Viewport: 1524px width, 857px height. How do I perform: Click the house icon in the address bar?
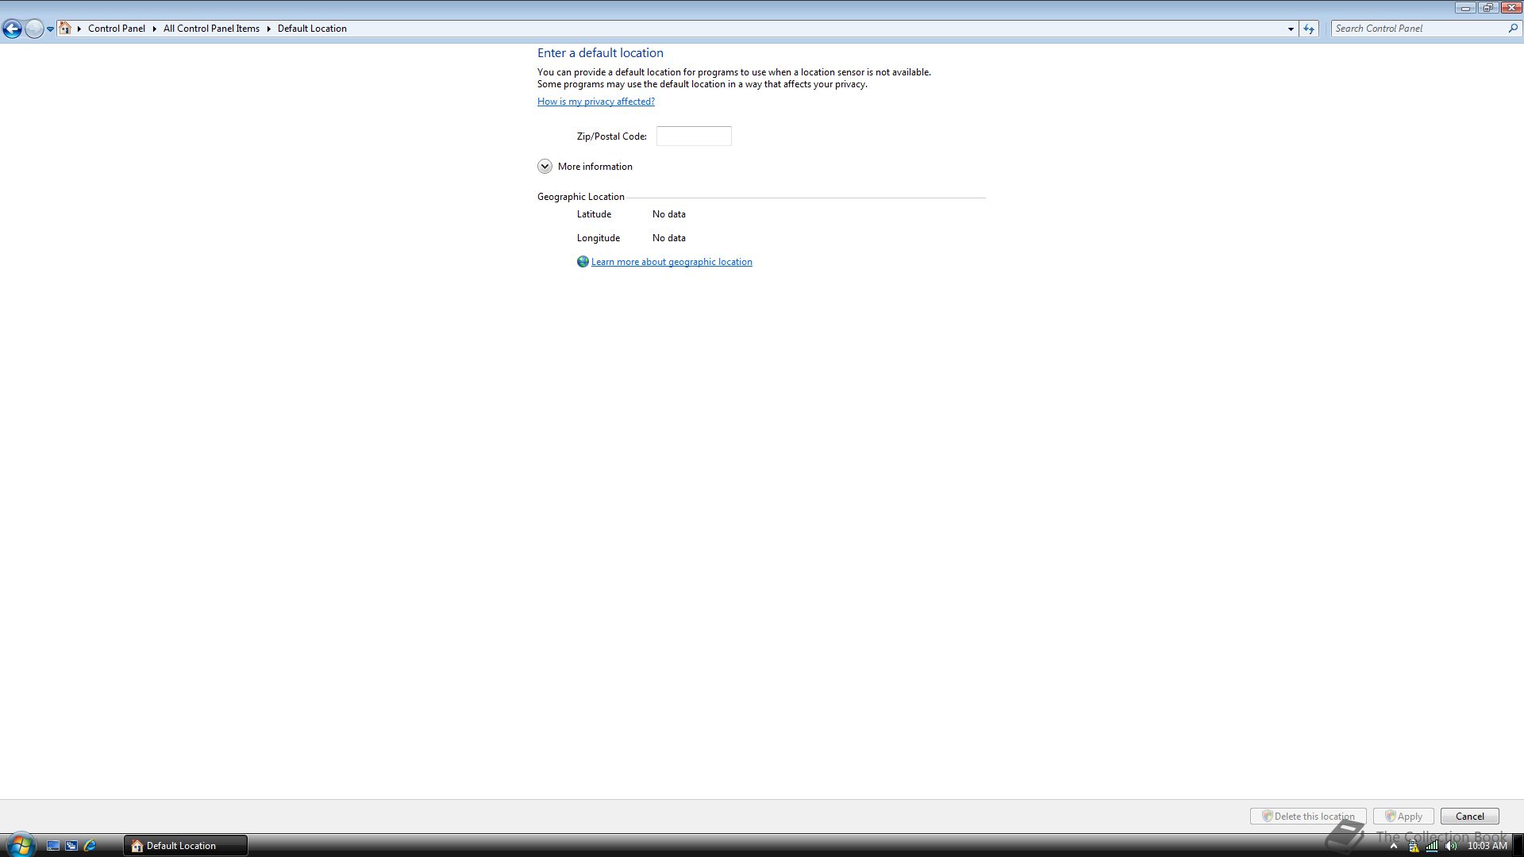pos(65,28)
